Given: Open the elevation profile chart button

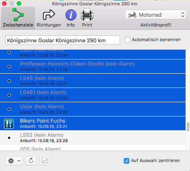Looking at the screenshot, I should pyautogui.click(x=45, y=161).
